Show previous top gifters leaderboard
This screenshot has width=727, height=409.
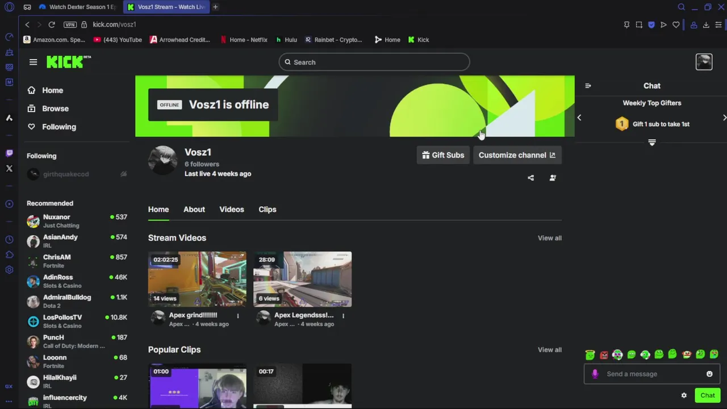pos(579,118)
